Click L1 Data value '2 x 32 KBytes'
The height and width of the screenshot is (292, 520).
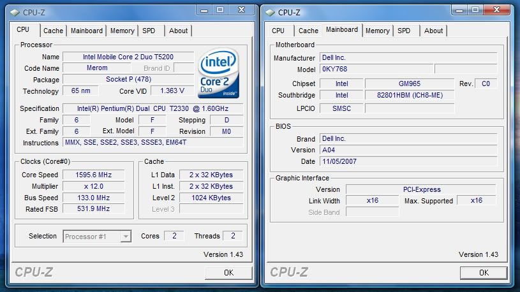point(211,175)
